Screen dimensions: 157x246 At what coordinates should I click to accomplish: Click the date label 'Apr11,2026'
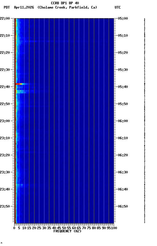click(24, 7)
